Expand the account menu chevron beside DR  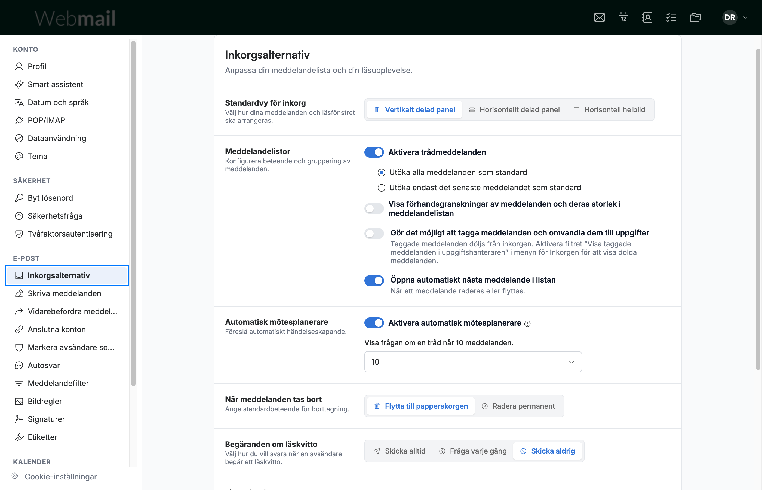[745, 17]
